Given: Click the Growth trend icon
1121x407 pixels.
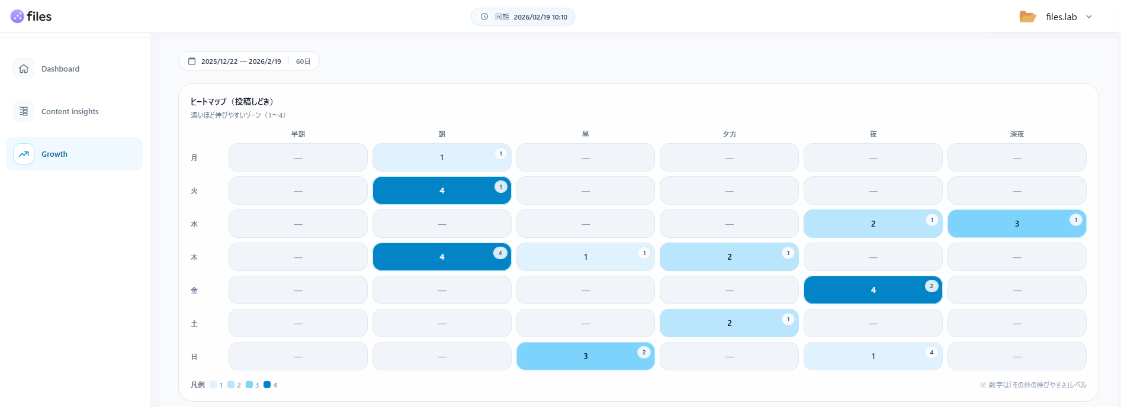Looking at the screenshot, I should click(x=24, y=154).
